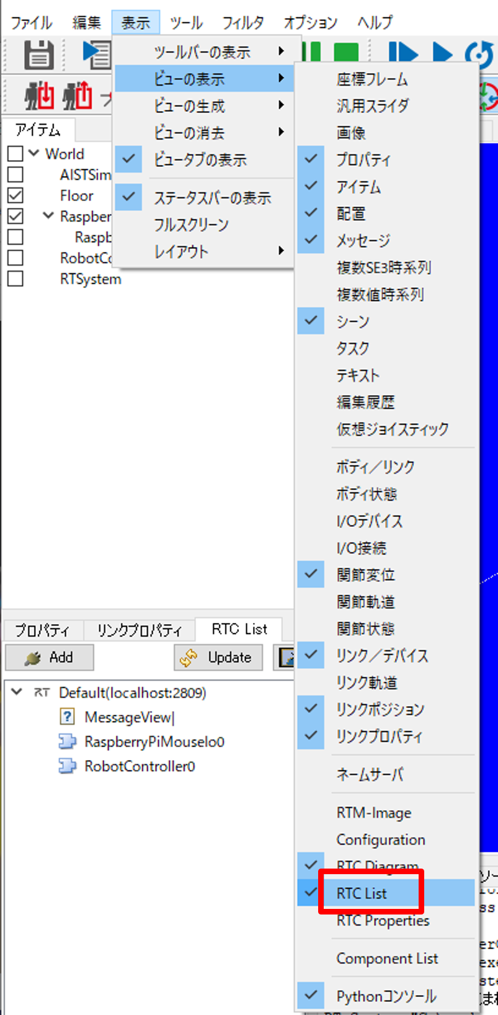Click the RaspberryPiMouseIo0 component icon
The width and height of the screenshot is (498, 1015).
click(67, 741)
